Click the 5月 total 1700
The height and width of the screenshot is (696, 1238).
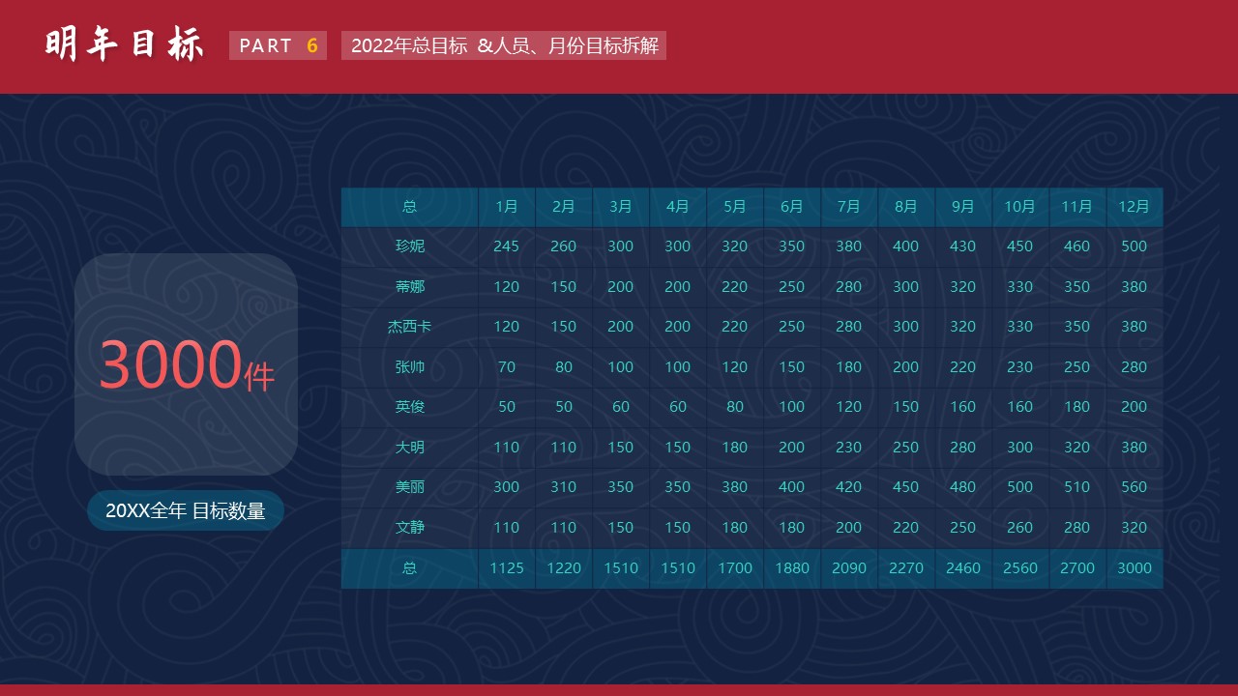(735, 567)
